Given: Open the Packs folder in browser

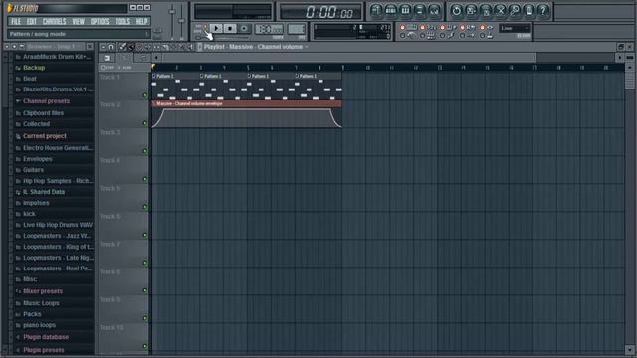Looking at the screenshot, I should tap(32, 314).
